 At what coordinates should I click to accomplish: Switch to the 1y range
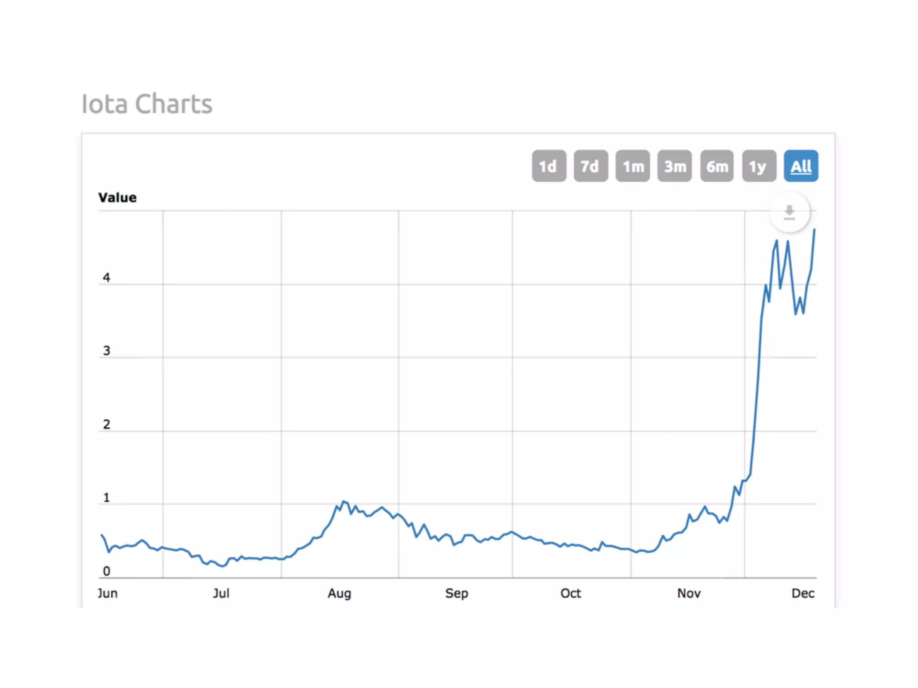coord(758,166)
